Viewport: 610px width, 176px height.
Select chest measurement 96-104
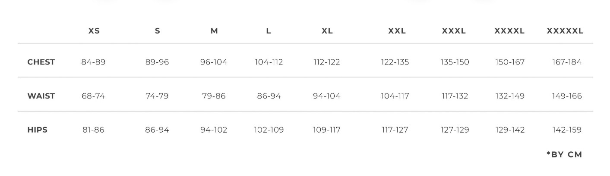(x=214, y=62)
